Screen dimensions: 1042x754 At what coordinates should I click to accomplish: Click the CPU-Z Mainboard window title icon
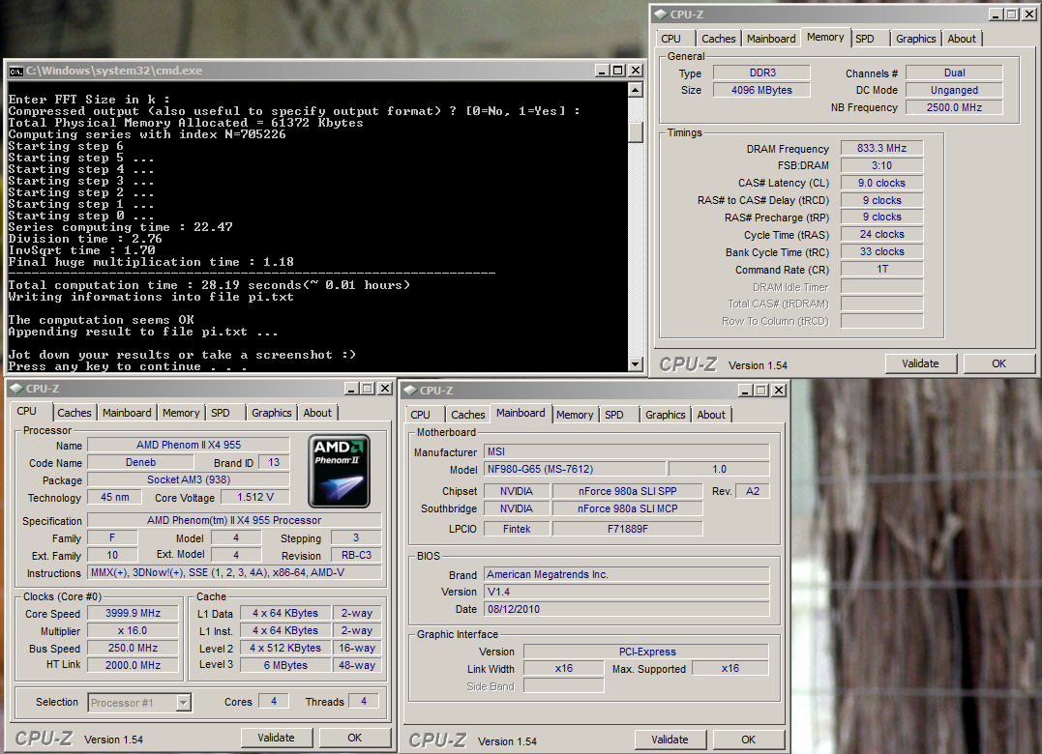click(x=410, y=391)
